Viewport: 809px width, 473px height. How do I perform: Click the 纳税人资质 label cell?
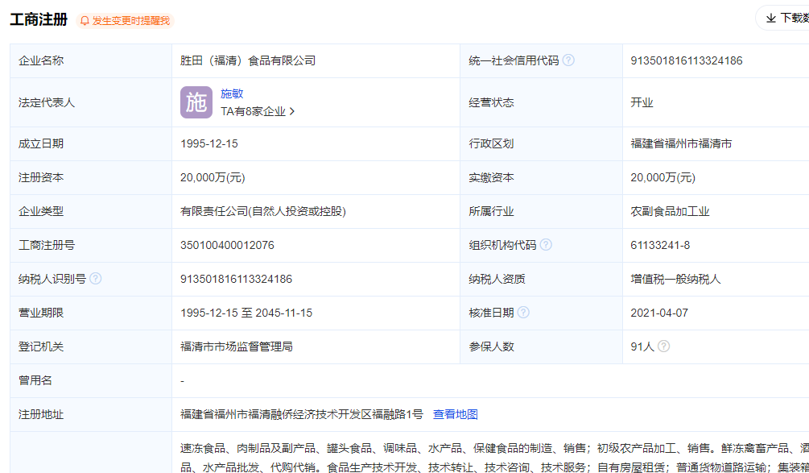coord(541,279)
